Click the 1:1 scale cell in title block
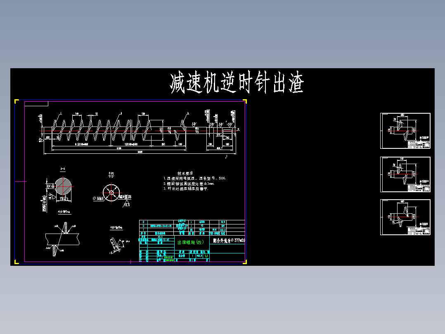This screenshot has height=334, width=445. pos(206,256)
